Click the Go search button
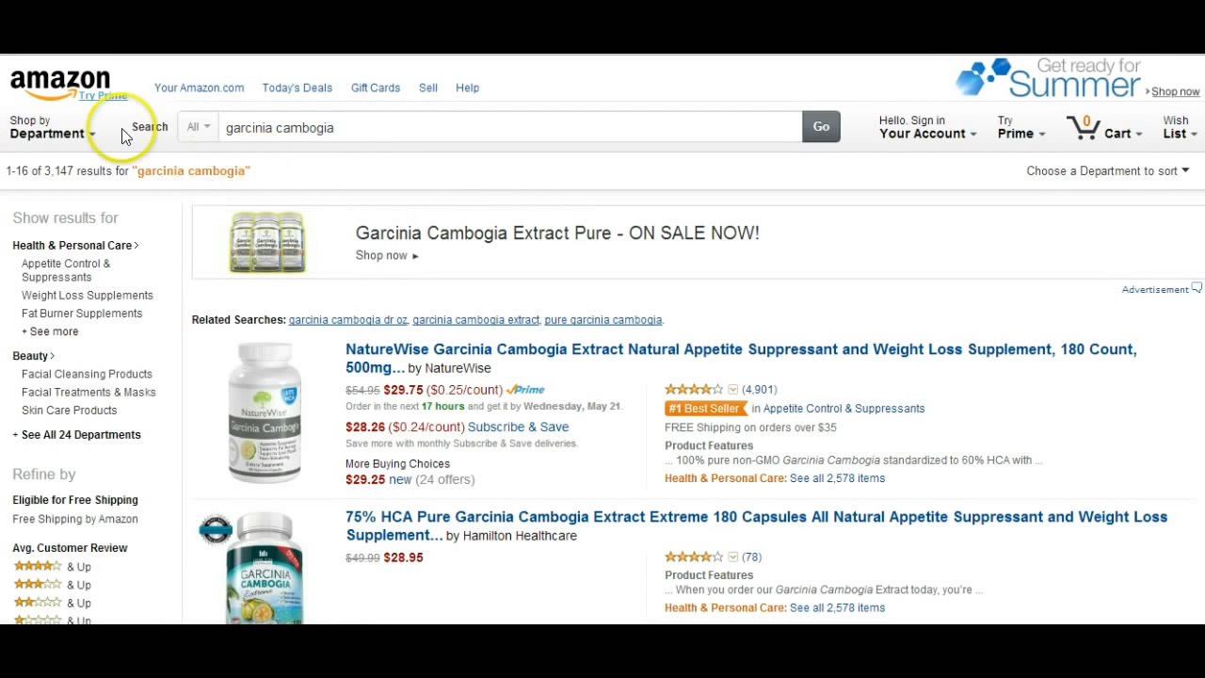This screenshot has height=678, width=1205. tap(821, 127)
